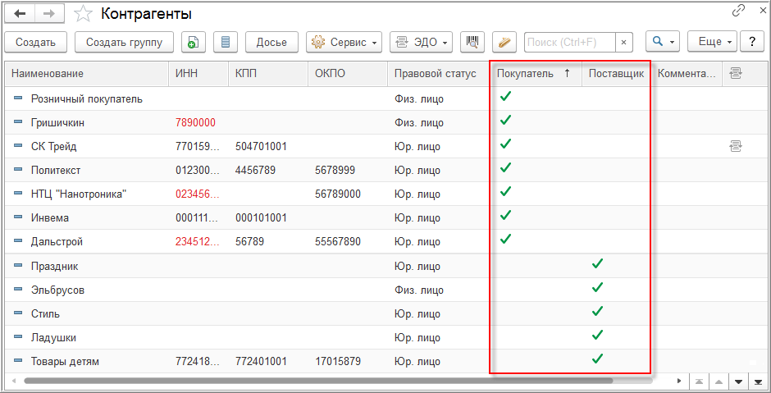Move up one row arrow
This screenshot has height=393, width=771.
tap(719, 382)
